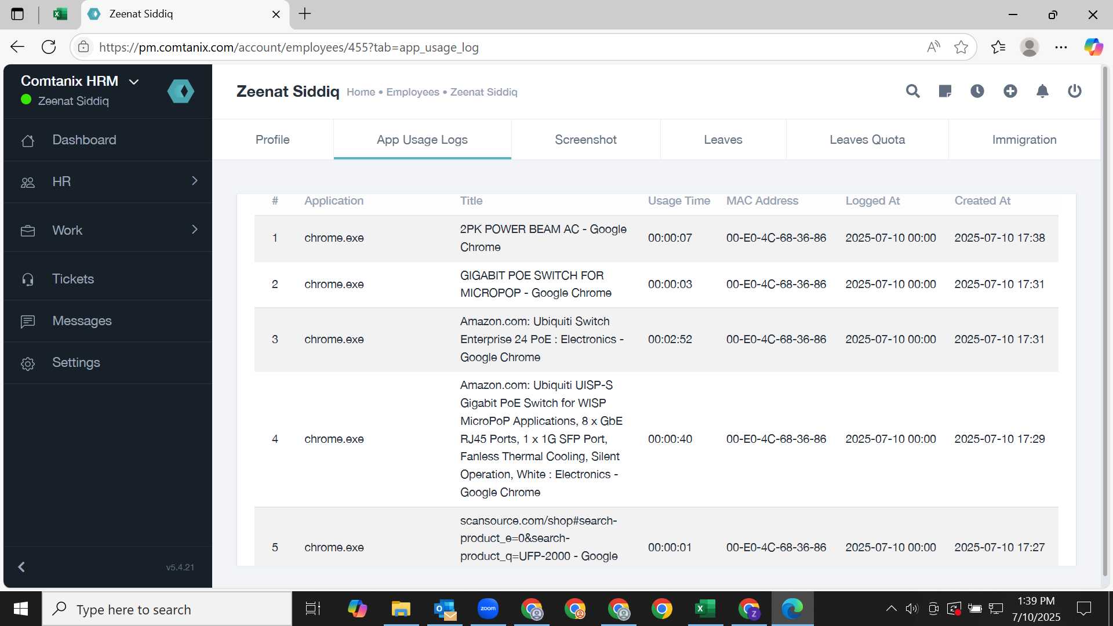The height and width of the screenshot is (626, 1113).
Task: Expand the Comtanix HRM workspace dropdown
Action: click(x=134, y=82)
